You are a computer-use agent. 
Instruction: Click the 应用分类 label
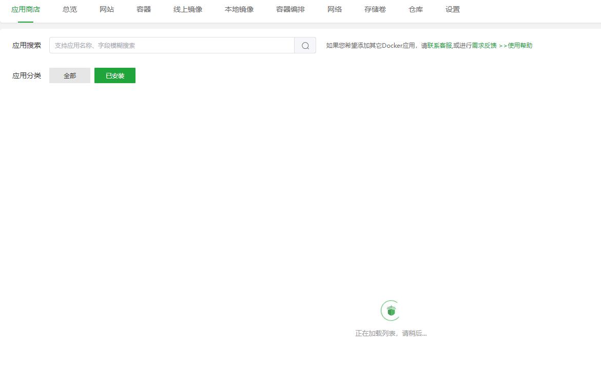coord(27,75)
